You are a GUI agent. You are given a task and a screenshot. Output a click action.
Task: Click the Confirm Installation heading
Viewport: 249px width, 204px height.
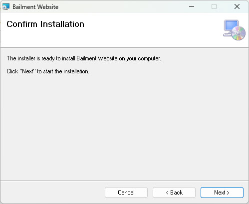coord(45,24)
